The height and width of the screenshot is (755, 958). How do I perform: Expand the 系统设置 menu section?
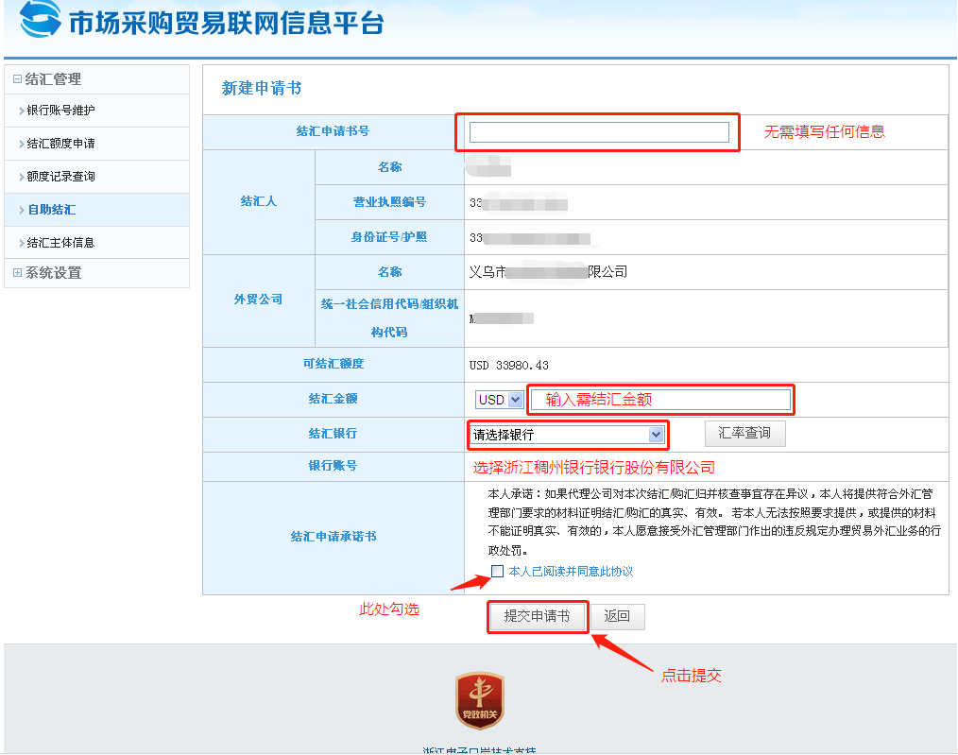point(17,272)
